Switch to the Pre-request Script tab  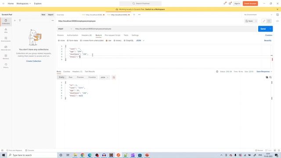tap(112, 35)
